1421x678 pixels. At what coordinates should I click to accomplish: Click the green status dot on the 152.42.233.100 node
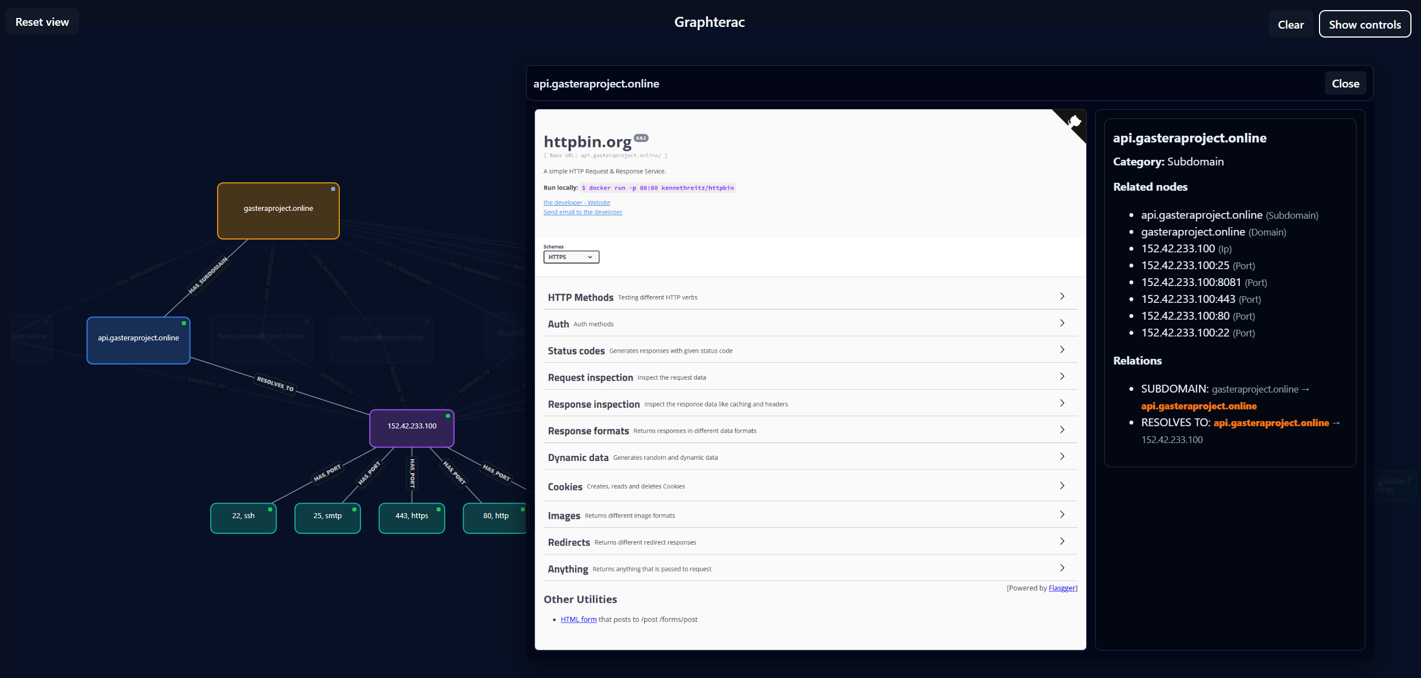[447, 416]
